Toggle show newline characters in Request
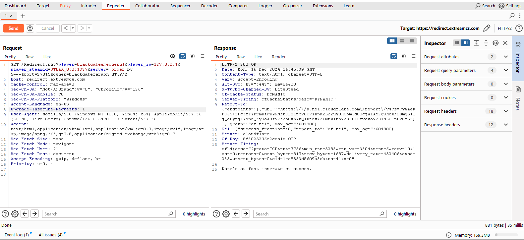Image resolution: width=524 pixels, height=240 pixels. pyautogui.click(x=193, y=56)
